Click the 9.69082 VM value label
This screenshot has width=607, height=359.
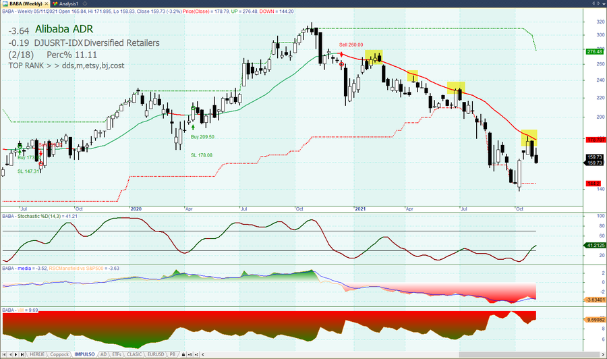point(596,319)
